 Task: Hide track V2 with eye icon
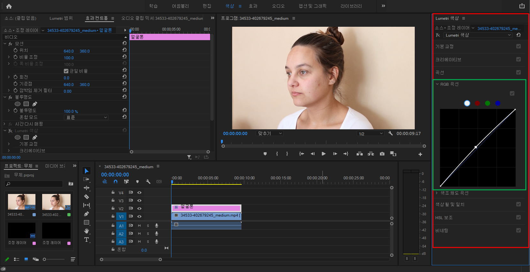139,208
